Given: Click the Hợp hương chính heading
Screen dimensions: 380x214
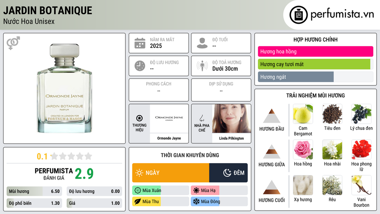Looking at the screenshot, I should tap(315, 39).
